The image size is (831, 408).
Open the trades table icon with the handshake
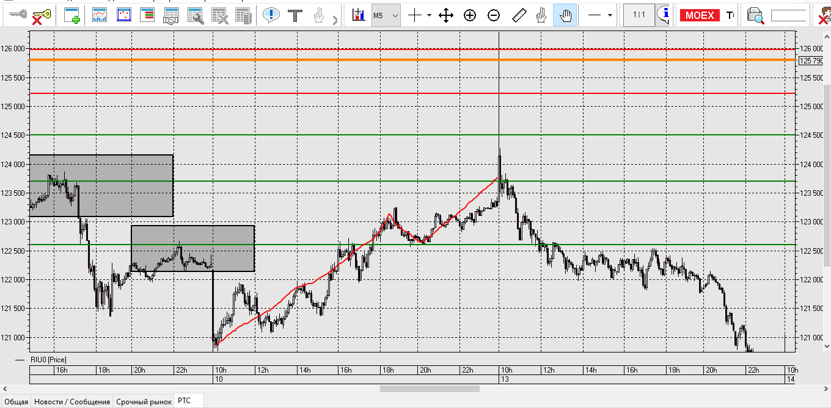(171, 15)
